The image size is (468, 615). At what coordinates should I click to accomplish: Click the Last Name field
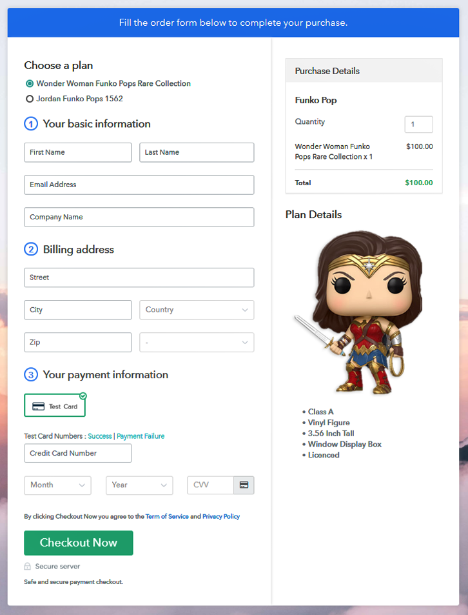tap(197, 152)
